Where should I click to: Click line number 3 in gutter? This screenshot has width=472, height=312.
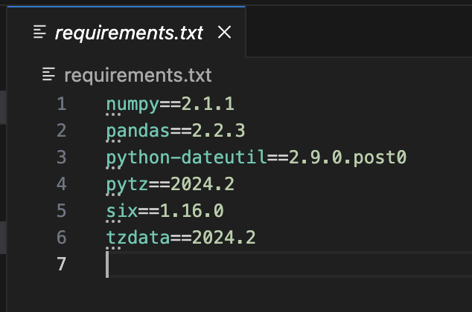[61, 157]
